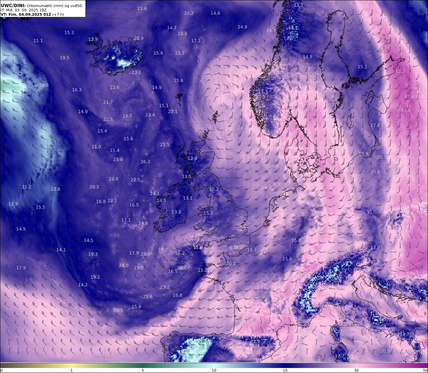
Task: Click the map value 14.1
Action: point(61,250)
